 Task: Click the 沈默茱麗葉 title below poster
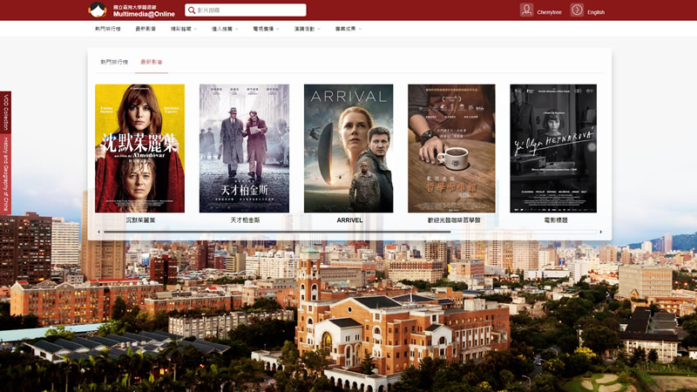pos(140,220)
